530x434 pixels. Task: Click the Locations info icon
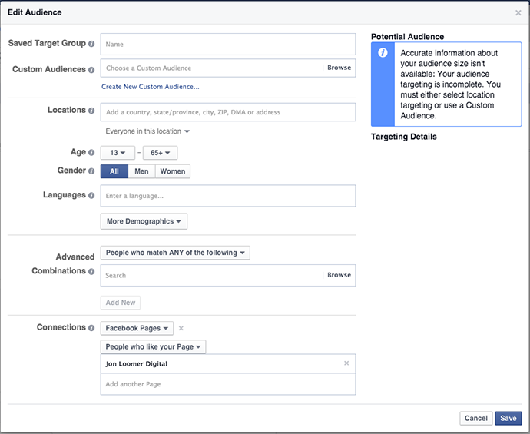[x=92, y=111]
